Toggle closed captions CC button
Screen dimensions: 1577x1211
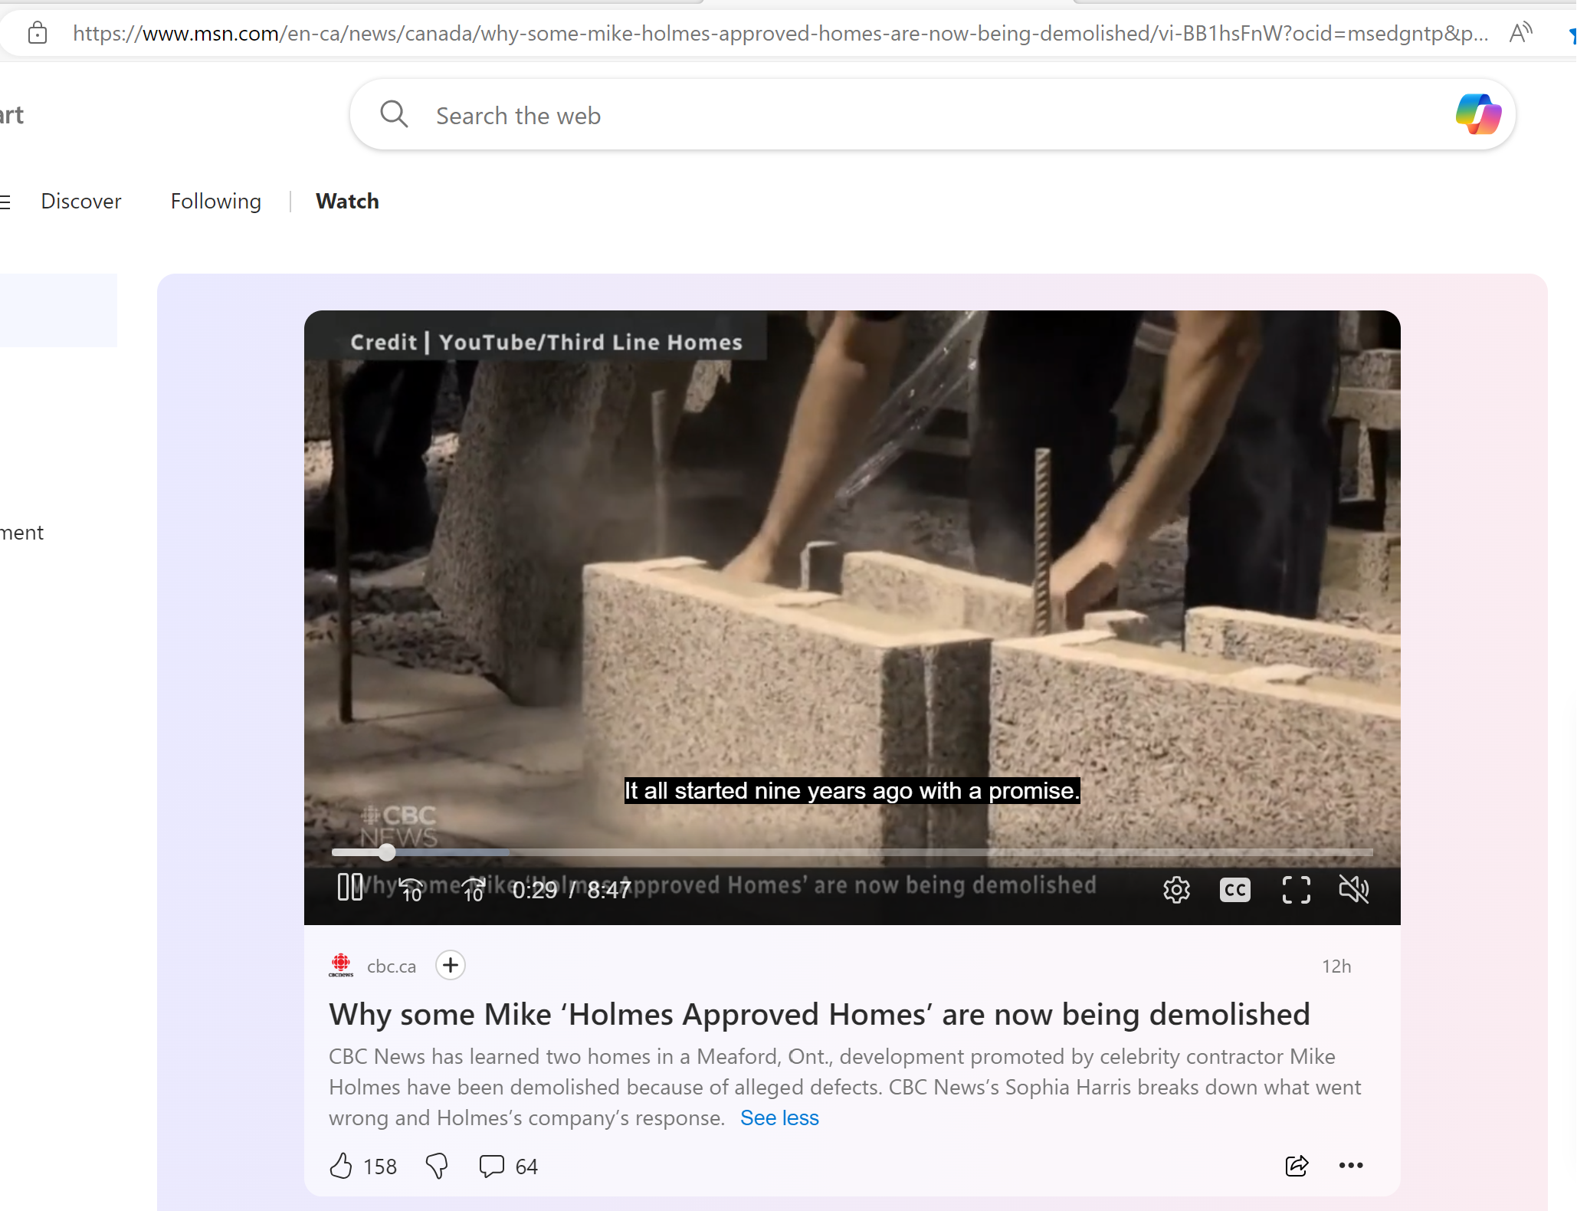(x=1234, y=890)
